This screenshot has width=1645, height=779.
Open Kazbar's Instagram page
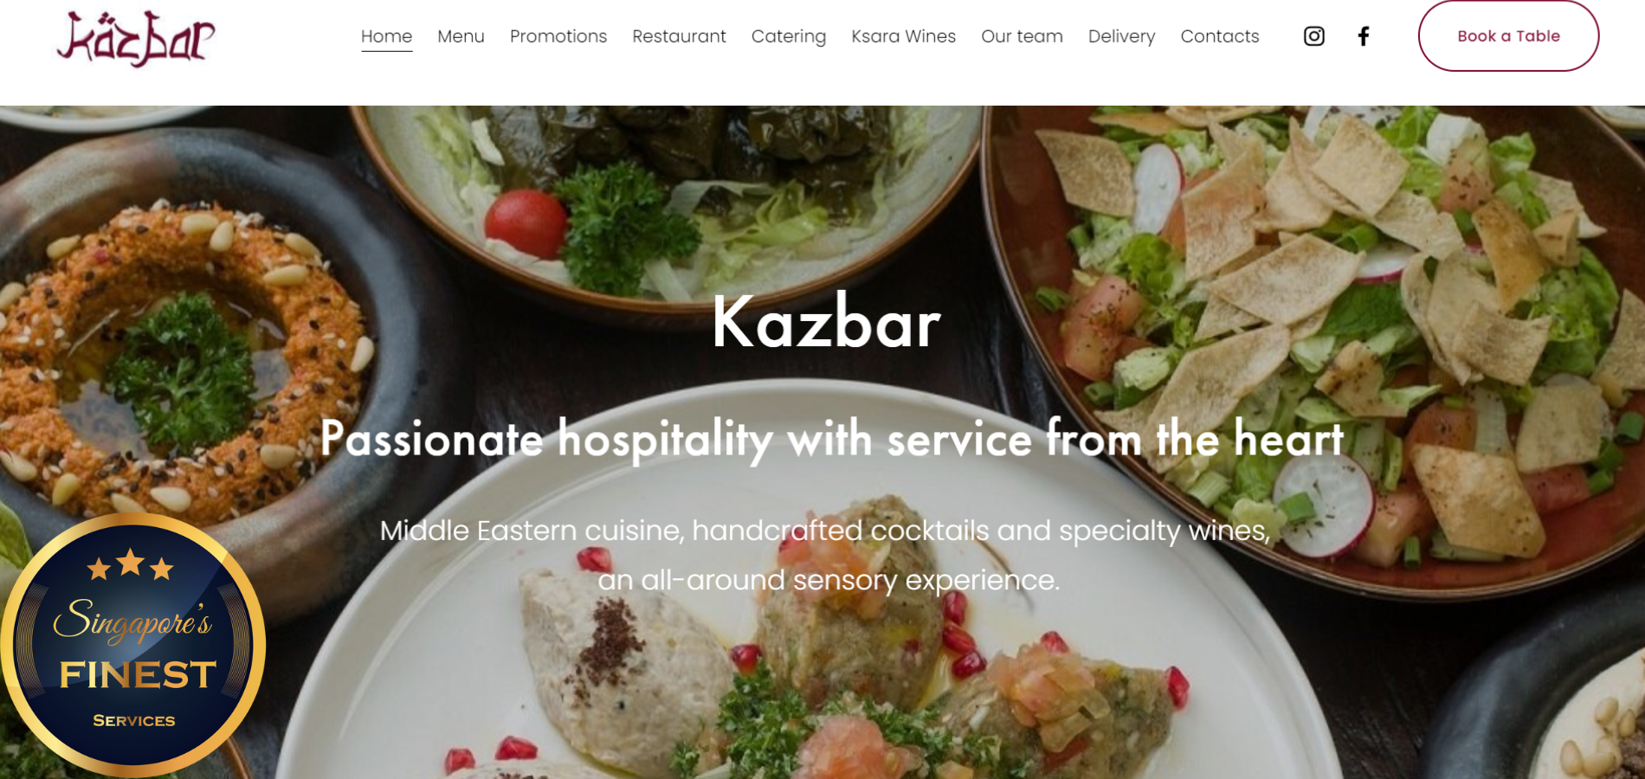click(1313, 36)
